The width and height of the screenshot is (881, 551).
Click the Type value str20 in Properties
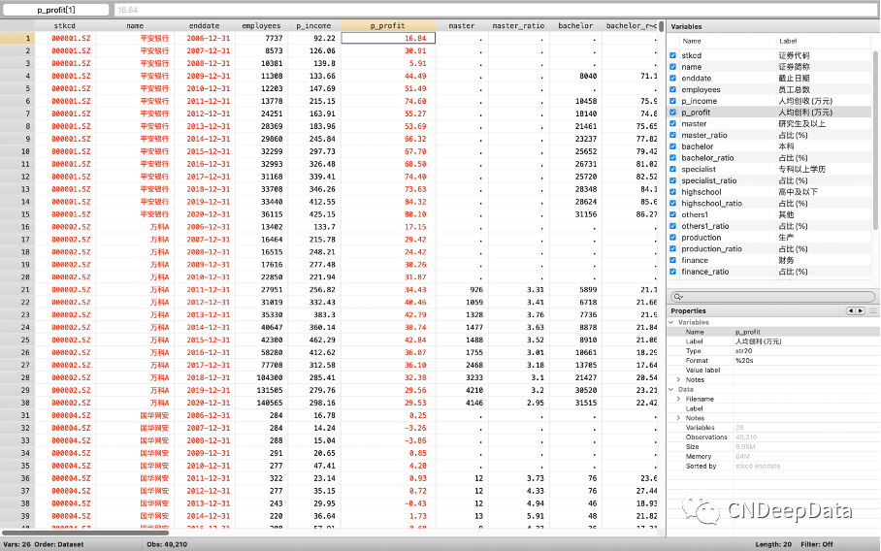tap(743, 351)
